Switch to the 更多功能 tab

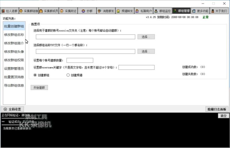click(x=200, y=11)
